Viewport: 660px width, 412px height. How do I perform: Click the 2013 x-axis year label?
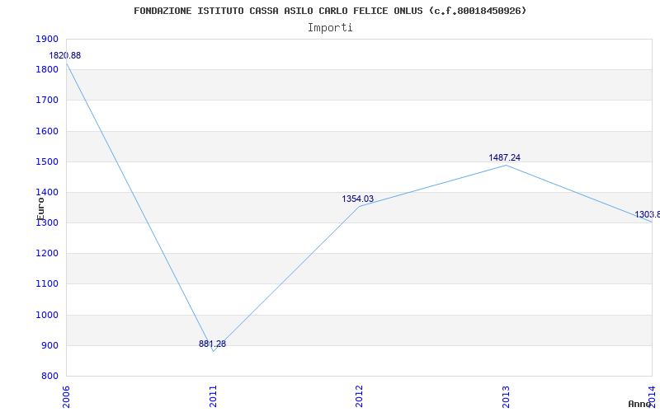coord(506,396)
